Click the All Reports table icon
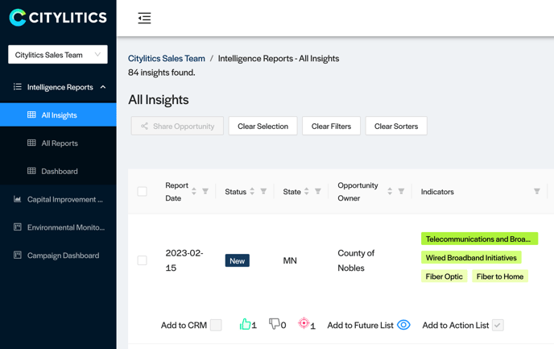The height and width of the screenshot is (349, 554). (31, 143)
